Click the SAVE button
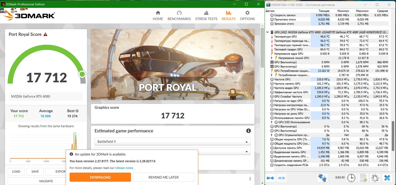 [35, 171]
